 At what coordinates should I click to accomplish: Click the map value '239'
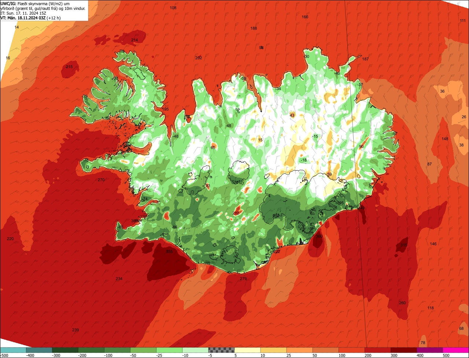[75, 330]
